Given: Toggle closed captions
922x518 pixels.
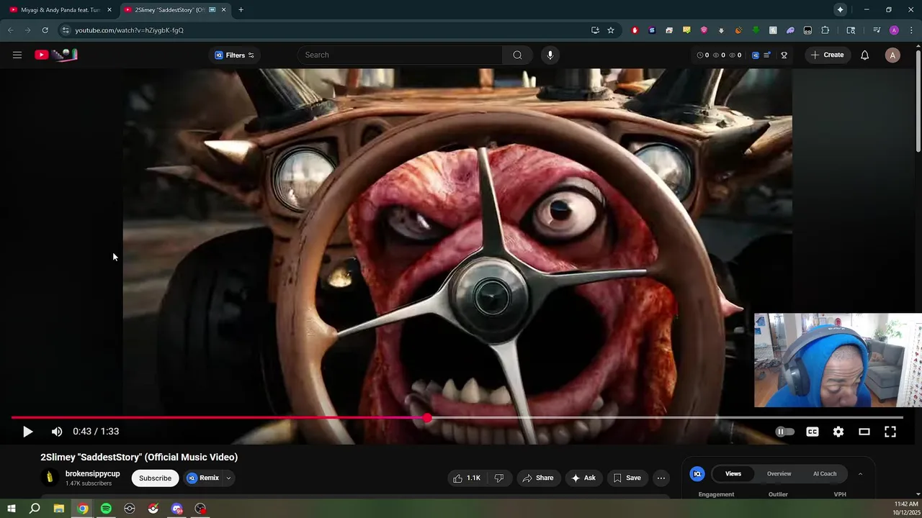Looking at the screenshot, I should [x=813, y=432].
